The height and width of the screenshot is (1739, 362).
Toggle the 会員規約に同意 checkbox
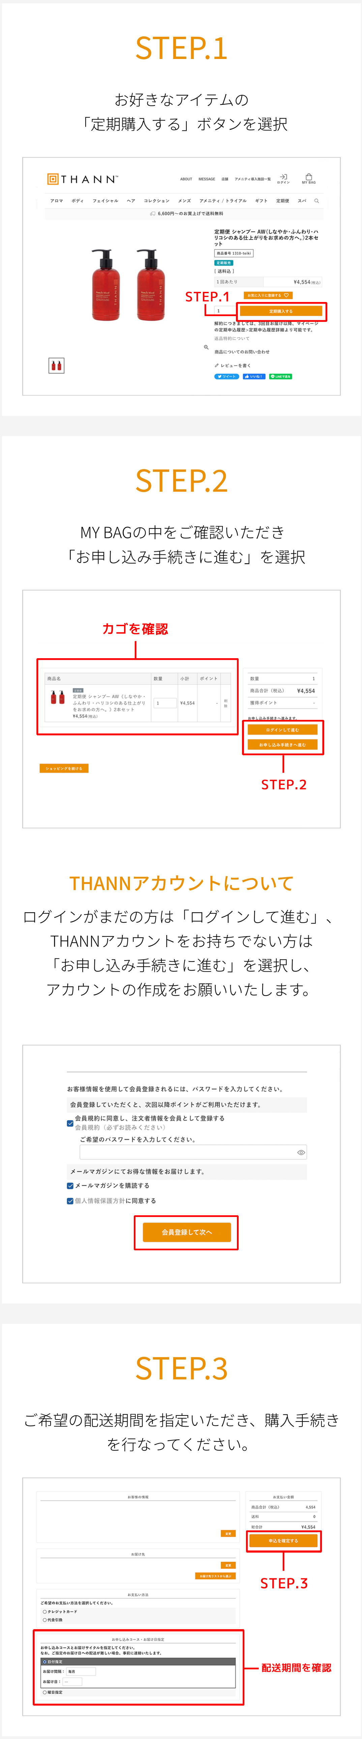coord(70,1123)
